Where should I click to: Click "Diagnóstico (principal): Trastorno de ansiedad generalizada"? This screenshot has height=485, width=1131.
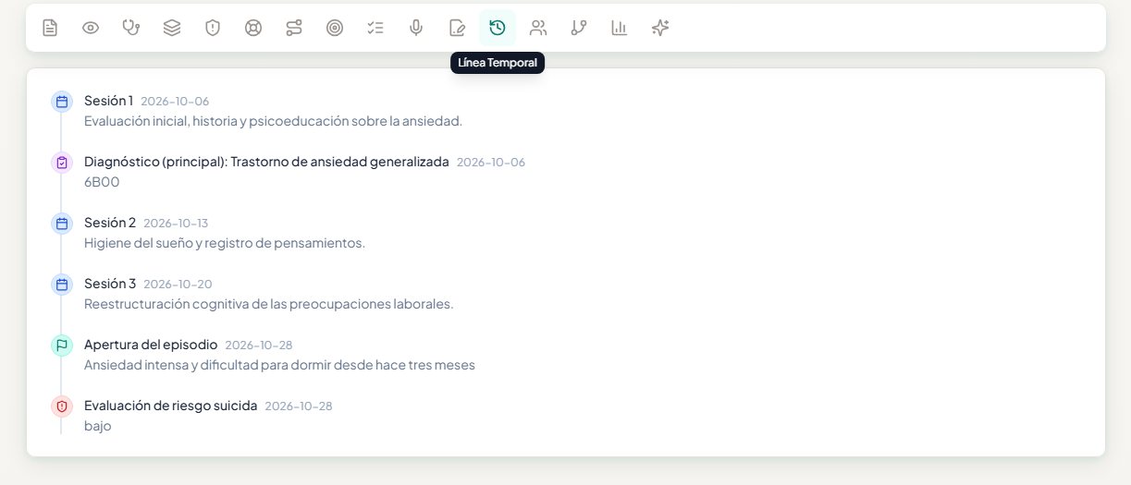coord(266,162)
